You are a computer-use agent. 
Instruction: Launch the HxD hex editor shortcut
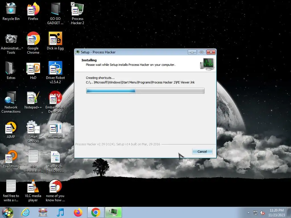click(x=33, y=70)
